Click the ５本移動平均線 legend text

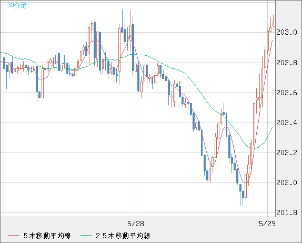[x=47, y=236]
